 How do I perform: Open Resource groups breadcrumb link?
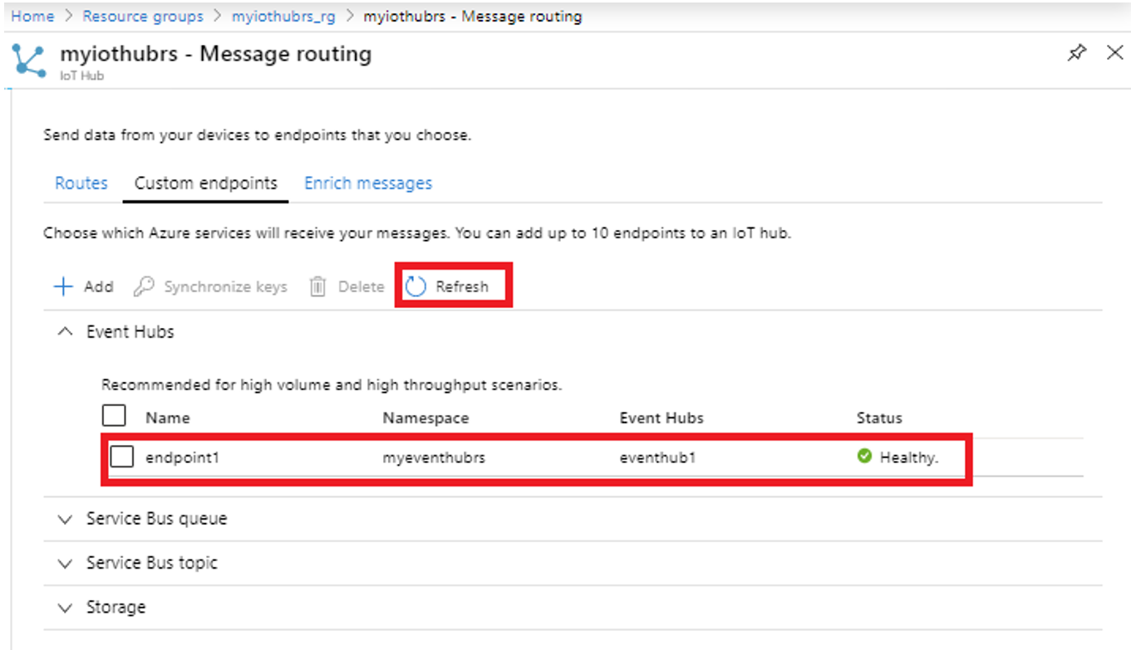(x=143, y=17)
